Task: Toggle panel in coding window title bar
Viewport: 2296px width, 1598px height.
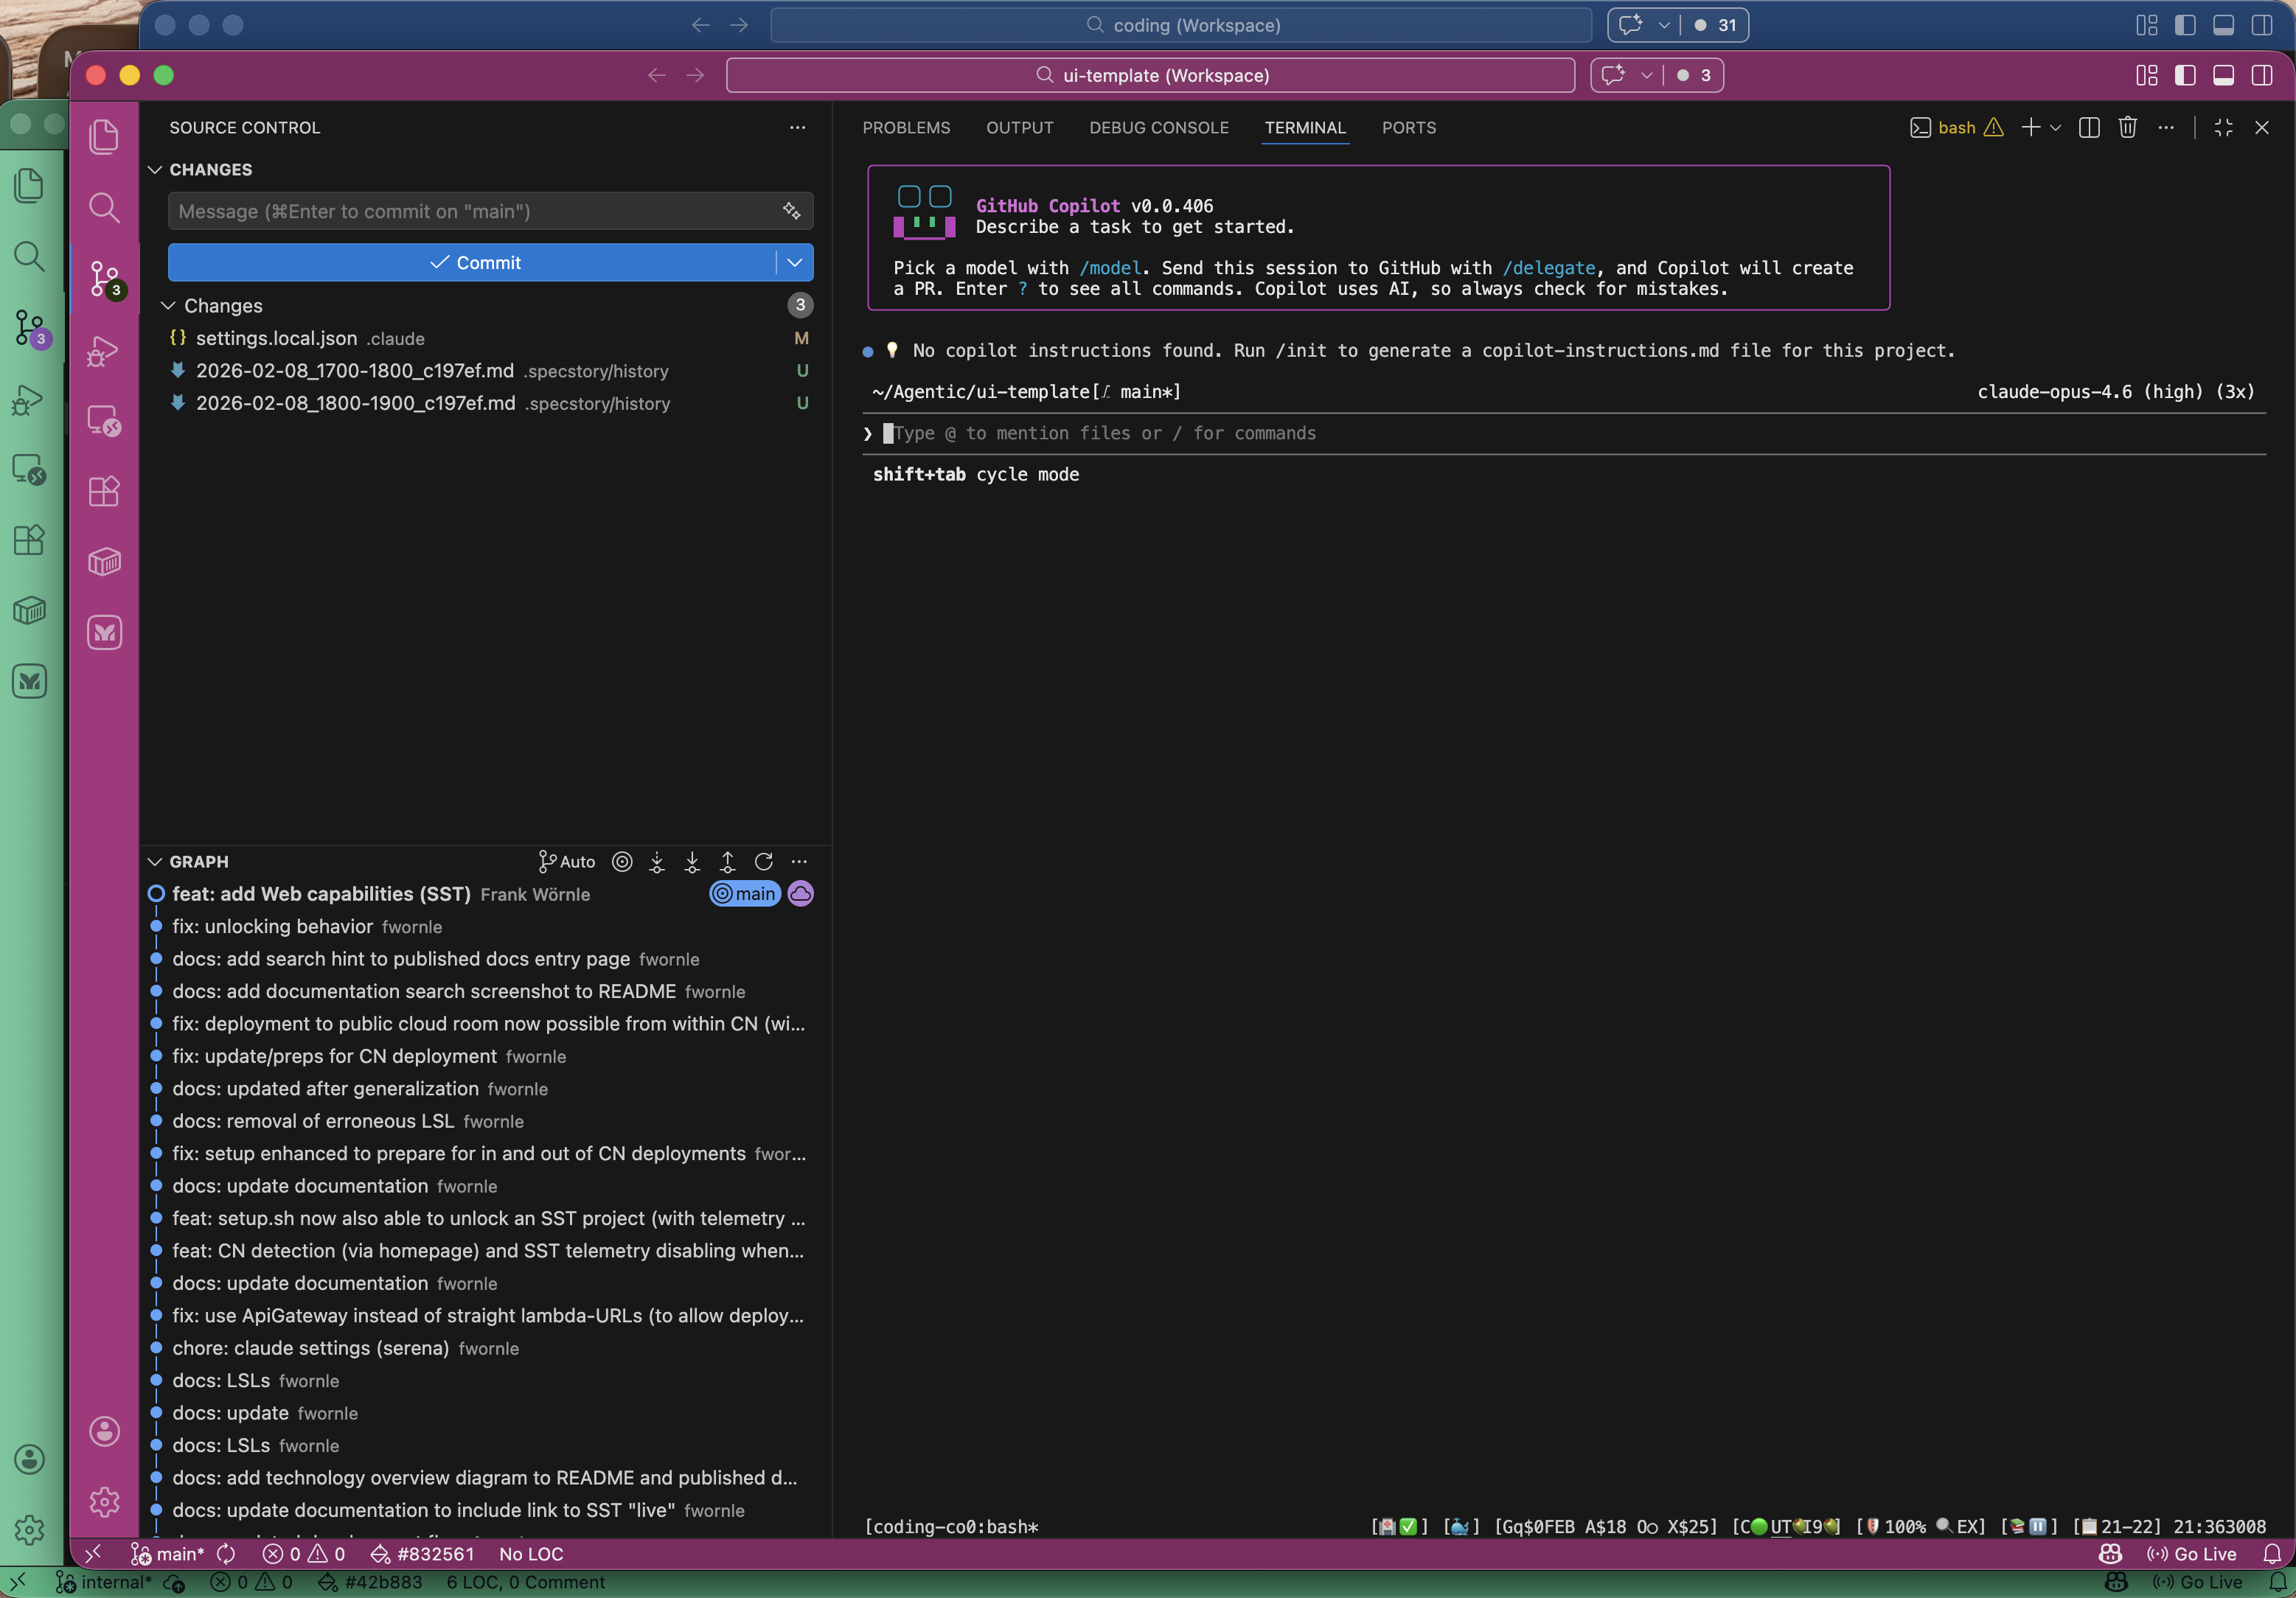Action: tap(2224, 25)
